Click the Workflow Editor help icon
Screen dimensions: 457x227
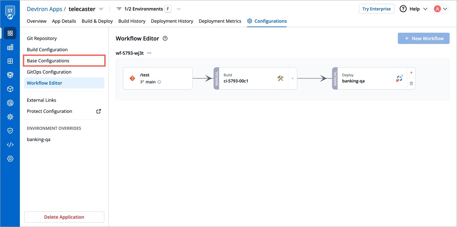click(165, 38)
